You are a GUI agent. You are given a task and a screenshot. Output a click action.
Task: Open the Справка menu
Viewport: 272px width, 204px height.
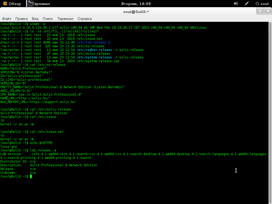click(84, 19)
